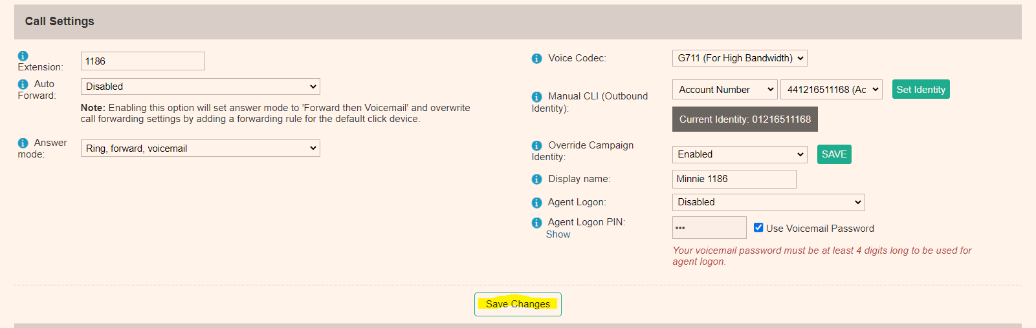Click the Override Campaign Identity info icon
This screenshot has width=1036, height=328.
(536, 145)
